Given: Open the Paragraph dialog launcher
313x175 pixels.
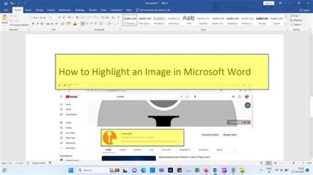Looking at the screenshot, I should pos(120,29).
